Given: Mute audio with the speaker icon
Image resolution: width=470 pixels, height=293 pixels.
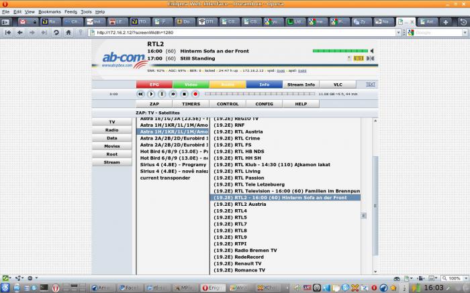Looking at the screenshot, I should (372, 51).
